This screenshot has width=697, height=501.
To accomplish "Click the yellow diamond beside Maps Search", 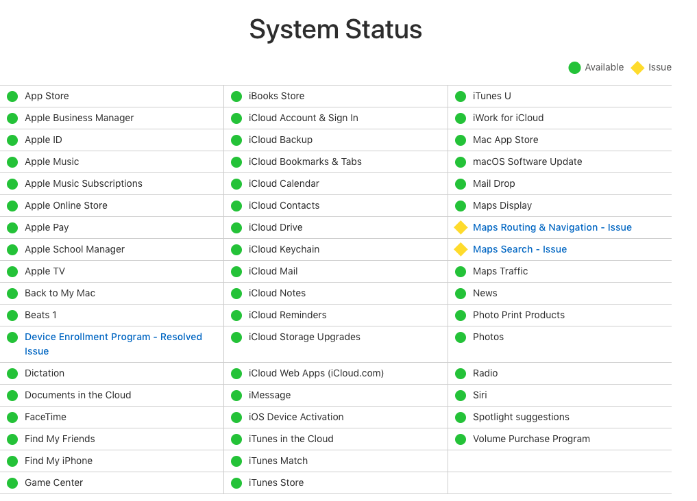I will (x=461, y=249).
